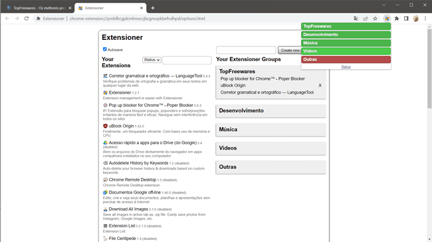Switch to the TopFreewares browser tab
This screenshot has width=432, height=242.
coord(39,8)
